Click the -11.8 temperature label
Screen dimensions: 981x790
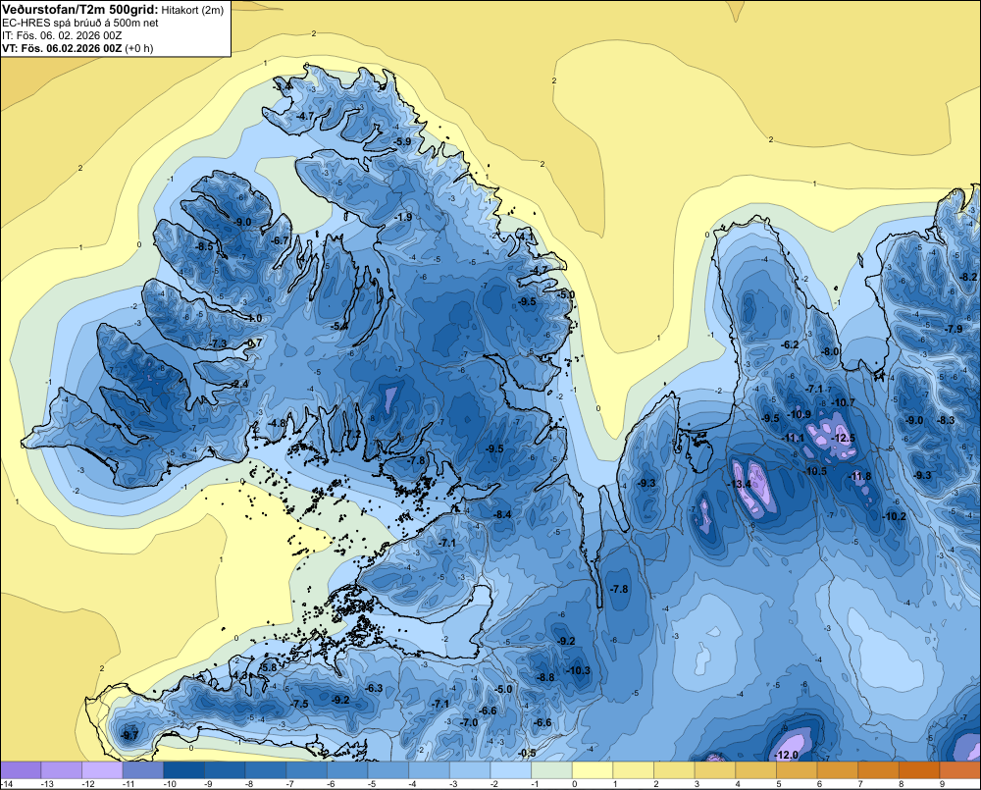pyautogui.click(x=859, y=476)
